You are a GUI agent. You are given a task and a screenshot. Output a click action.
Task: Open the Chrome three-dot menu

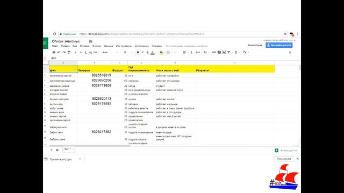(297, 34)
